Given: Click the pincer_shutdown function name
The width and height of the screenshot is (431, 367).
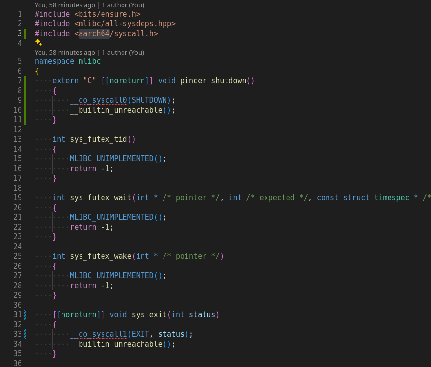Looking at the screenshot, I should pyautogui.click(x=213, y=81).
